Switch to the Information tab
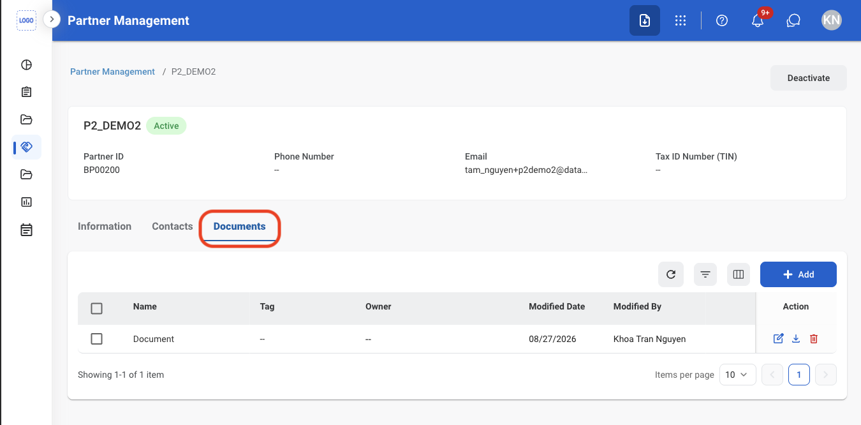This screenshot has height=425, width=861. (x=105, y=227)
